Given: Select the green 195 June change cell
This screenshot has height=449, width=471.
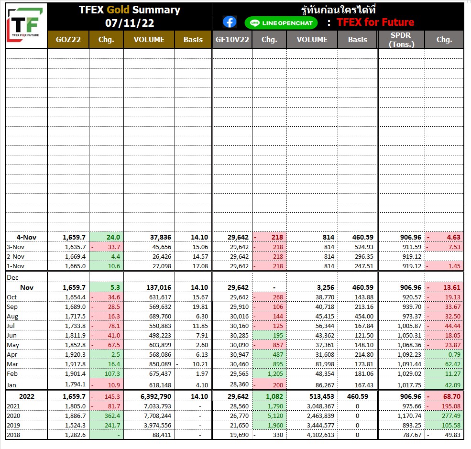Looking at the screenshot, I should pyautogui.click(x=269, y=336).
